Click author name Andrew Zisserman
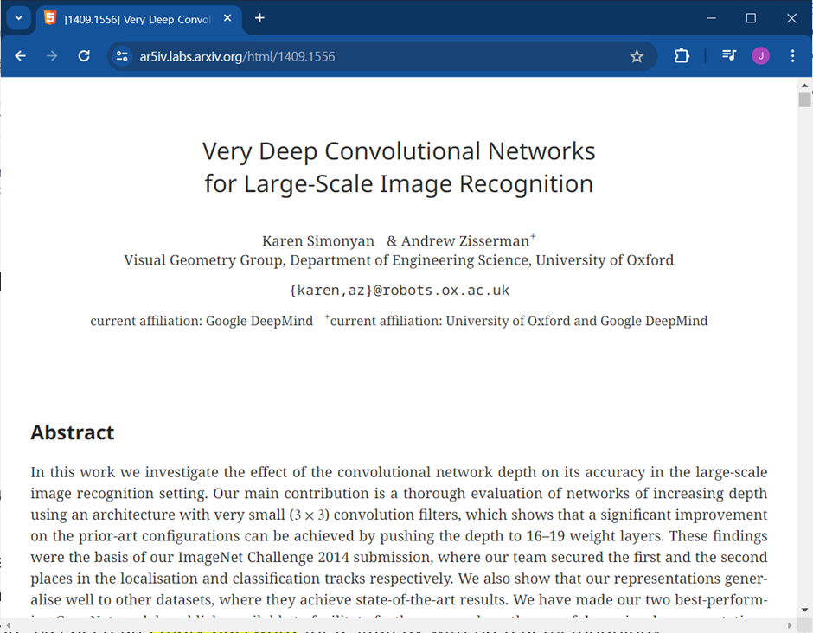The height and width of the screenshot is (633, 813). [465, 241]
